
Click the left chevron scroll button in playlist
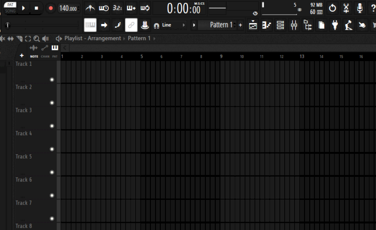64,48
